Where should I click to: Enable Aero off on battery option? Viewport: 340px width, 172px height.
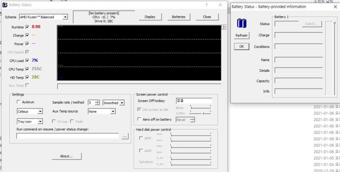click(x=140, y=119)
